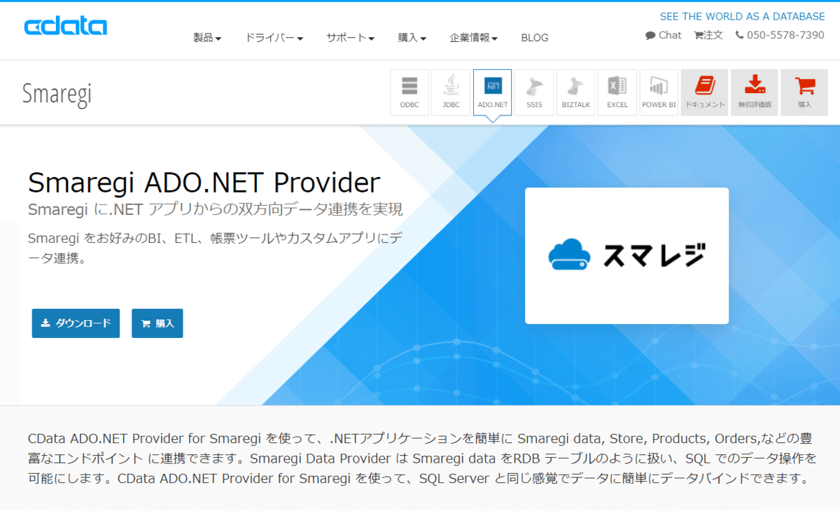Open the BLOG menu item
This screenshot has width=840, height=511.
(x=535, y=38)
